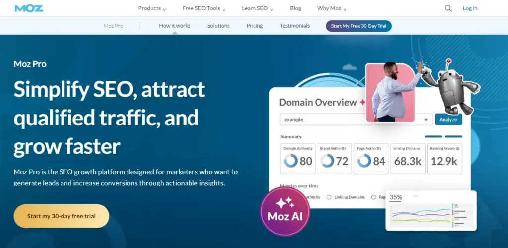Screen dimensions: 508x248
Task: Switch to How it works section
Action: 175,26
